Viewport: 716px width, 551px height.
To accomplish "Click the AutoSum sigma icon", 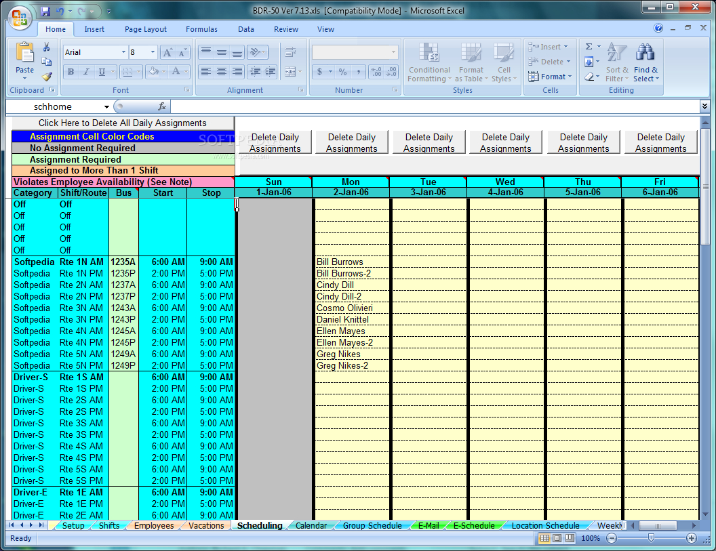I will (x=589, y=47).
